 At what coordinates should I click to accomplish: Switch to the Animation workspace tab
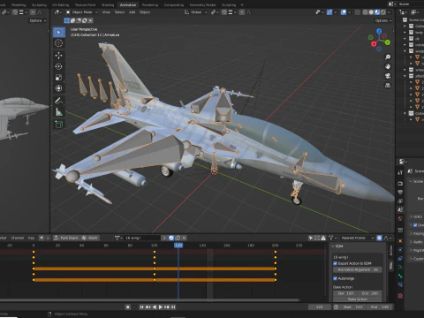pyautogui.click(x=128, y=5)
